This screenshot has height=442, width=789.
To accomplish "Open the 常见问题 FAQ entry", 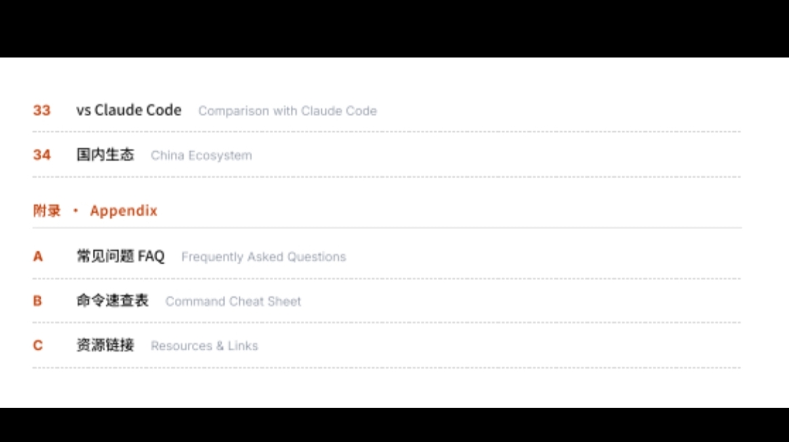I will (x=121, y=256).
